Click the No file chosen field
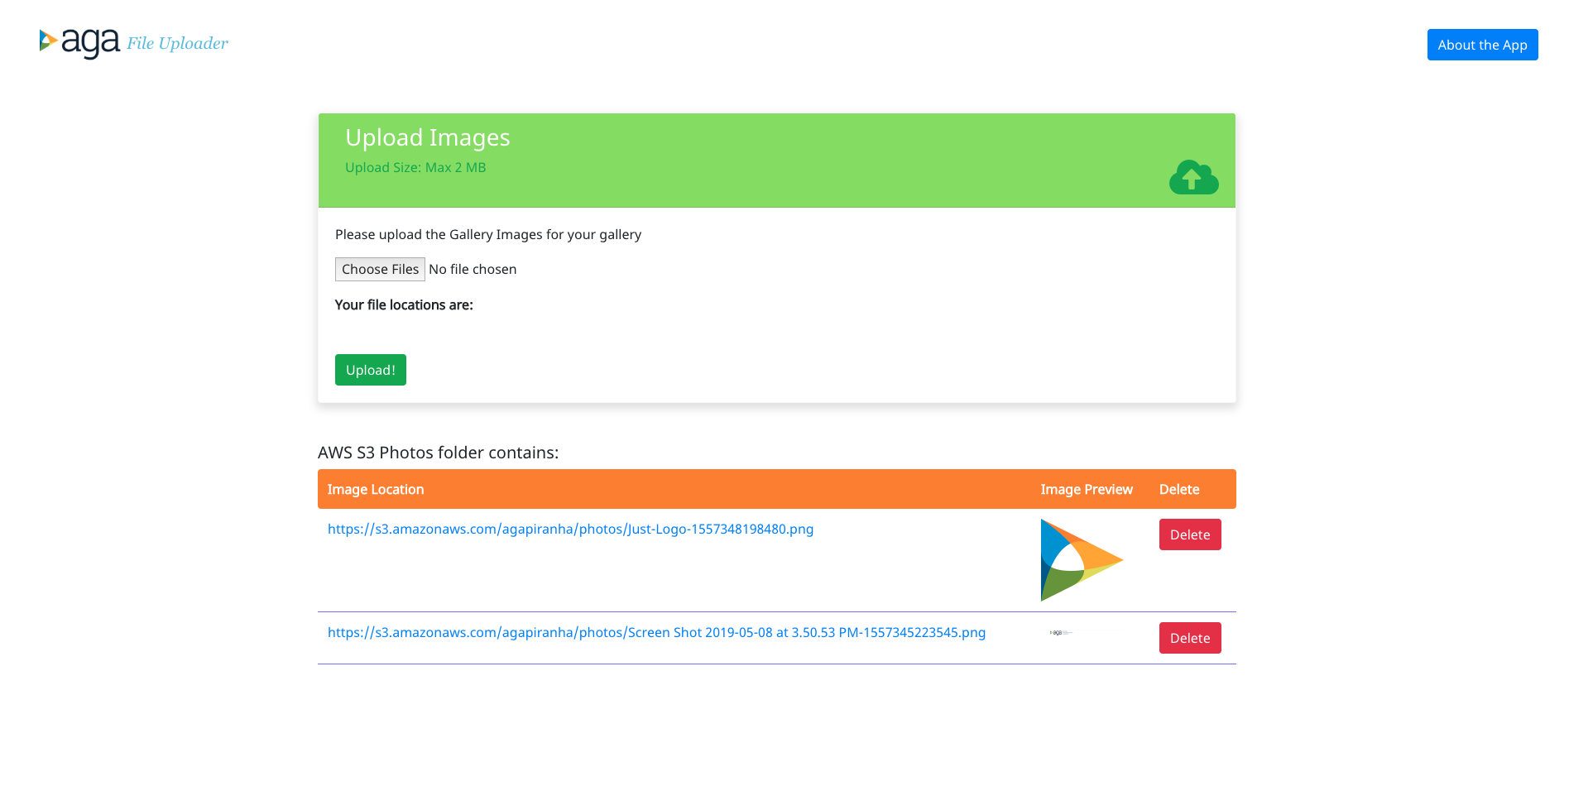 click(x=473, y=269)
